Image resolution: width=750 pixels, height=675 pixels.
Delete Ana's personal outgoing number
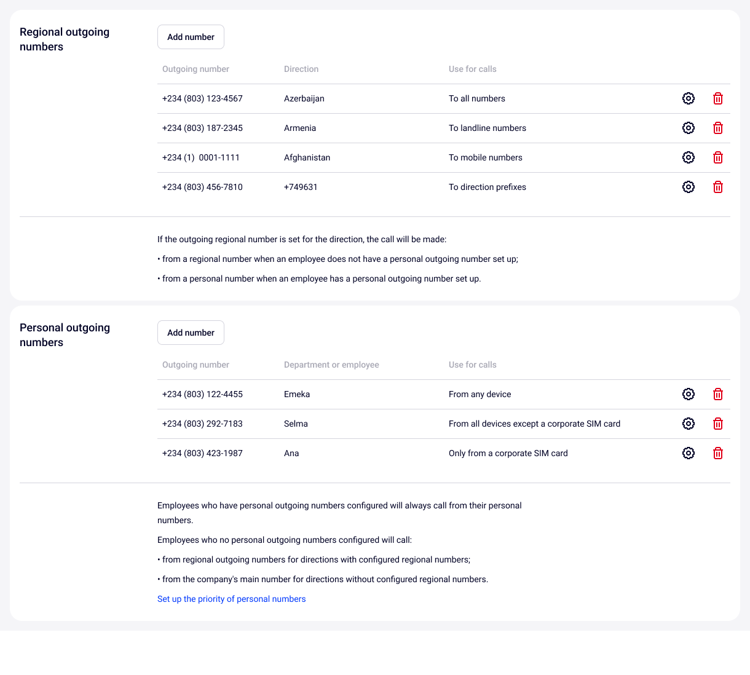tap(717, 453)
